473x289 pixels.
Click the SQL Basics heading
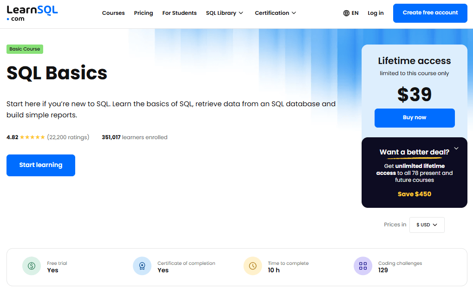pos(57,73)
